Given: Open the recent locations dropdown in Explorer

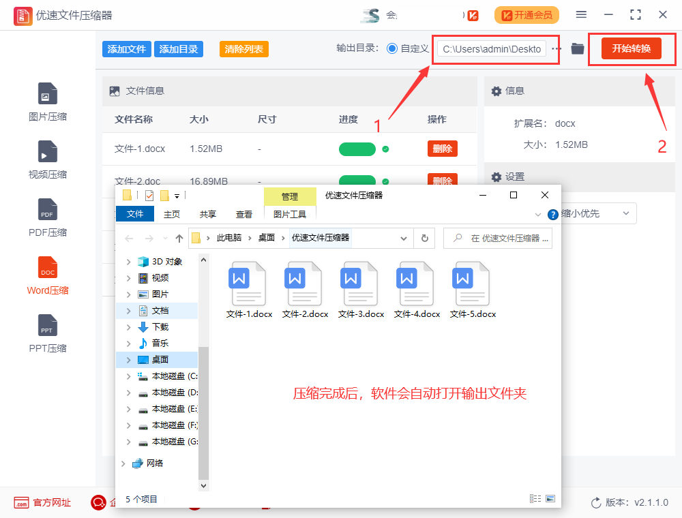Looking at the screenshot, I should click(x=165, y=238).
